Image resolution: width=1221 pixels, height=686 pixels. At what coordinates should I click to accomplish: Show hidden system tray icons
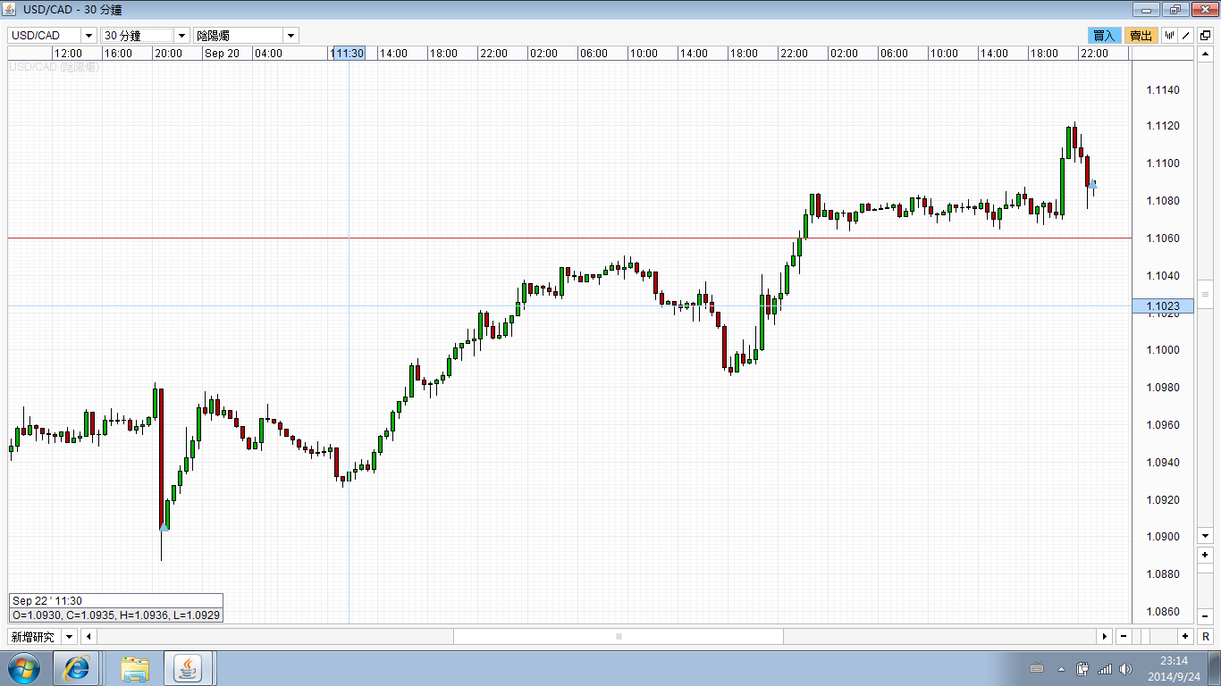(x=1061, y=668)
